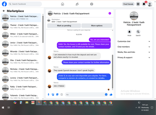Click Patricia's avatar beside phone number message
This screenshot has width=156, height=115.
(49, 86)
